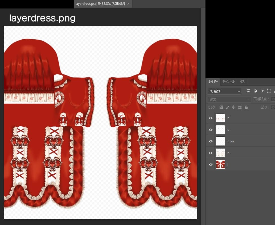
Task: Click the opacity (不透明度) value field
Action: [x=273, y=99]
